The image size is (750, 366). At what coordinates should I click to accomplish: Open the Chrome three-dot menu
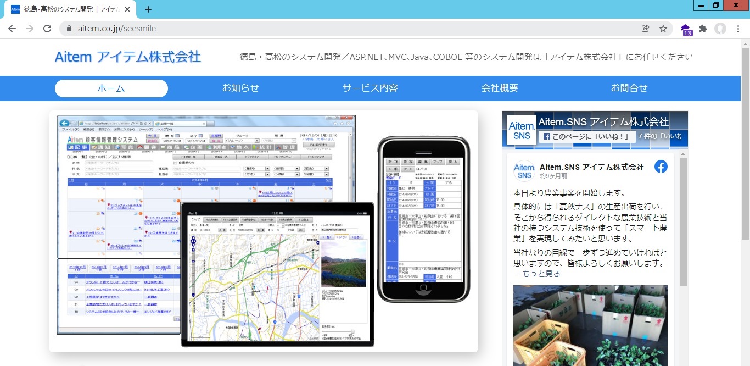(x=738, y=27)
